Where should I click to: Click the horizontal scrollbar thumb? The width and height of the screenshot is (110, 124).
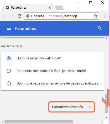coord(39,122)
